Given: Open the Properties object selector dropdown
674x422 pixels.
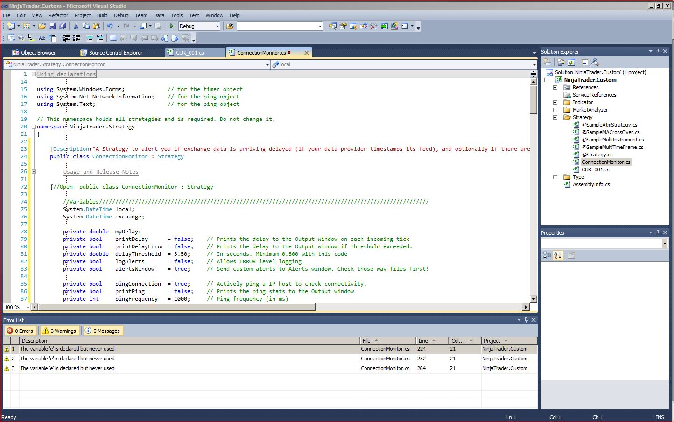Looking at the screenshot, I should pos(665,244).
